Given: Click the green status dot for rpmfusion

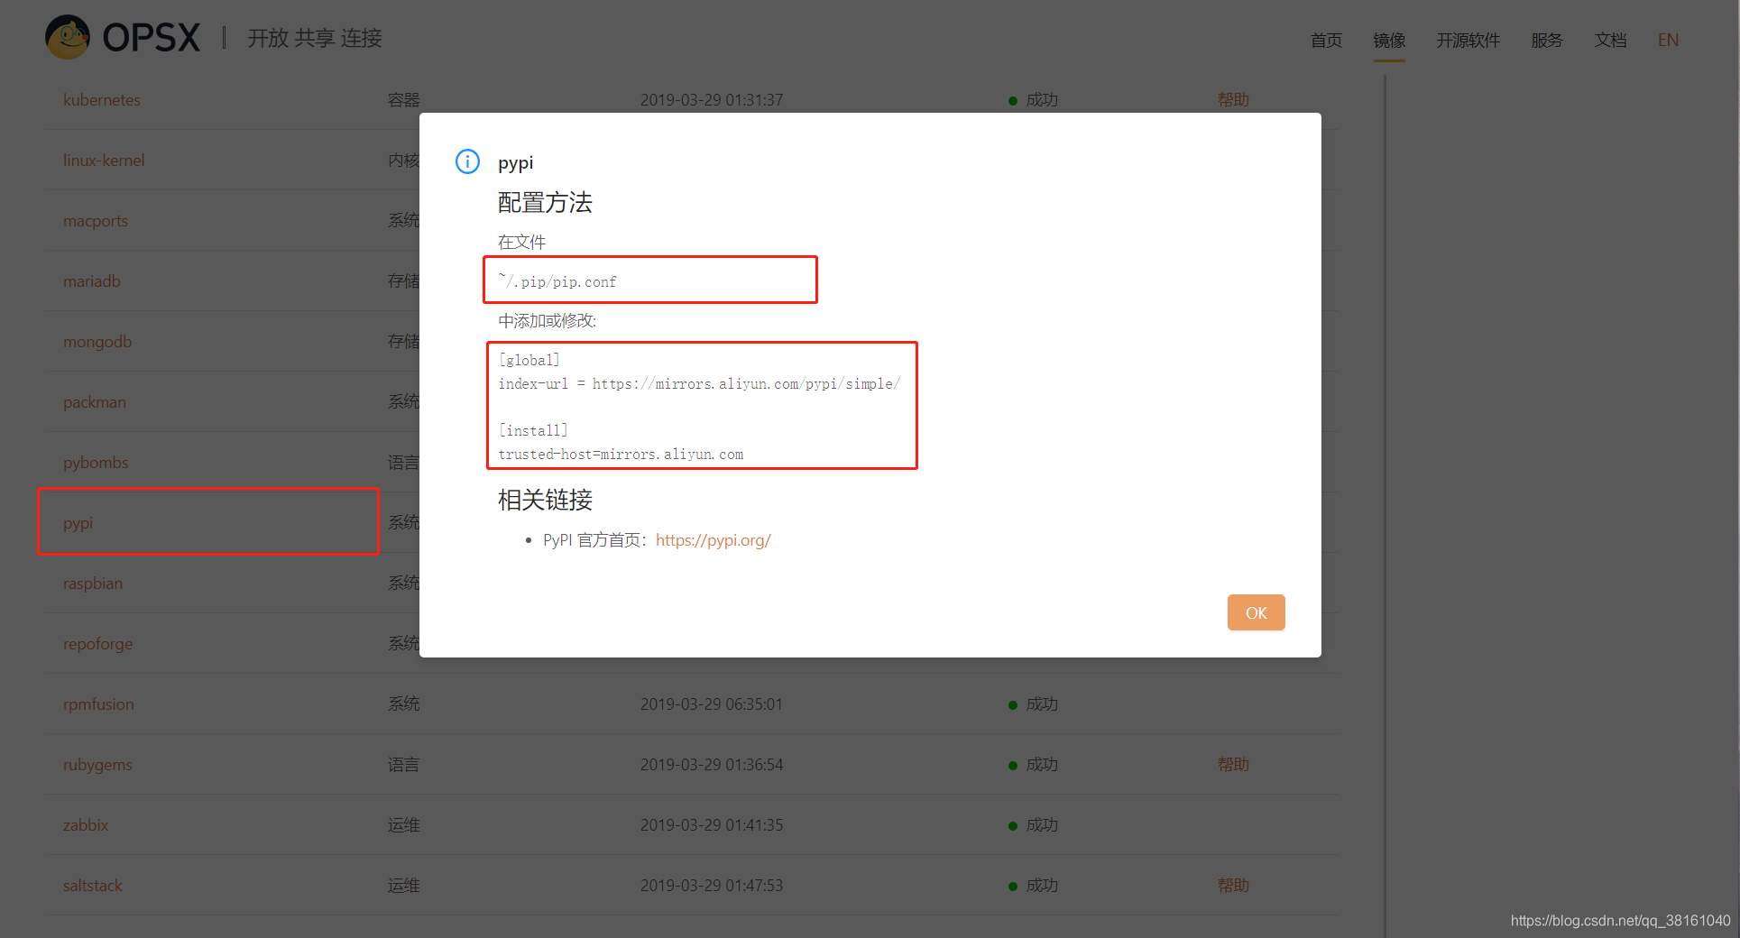Looking at the screenshot, I should coord(1012,704).
